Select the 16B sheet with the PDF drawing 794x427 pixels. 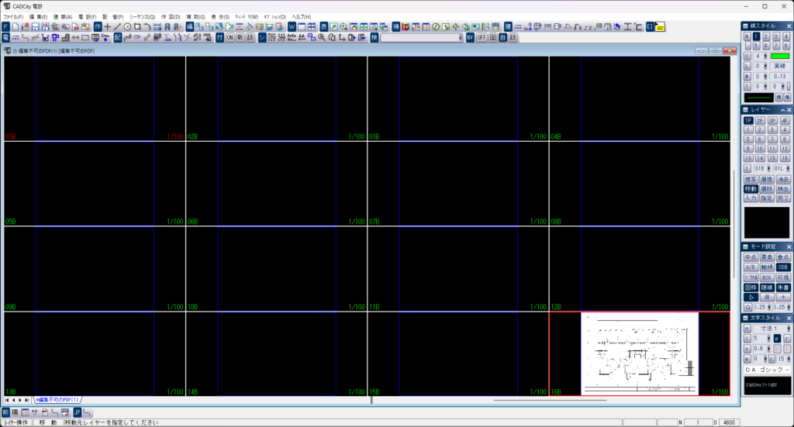640,353
